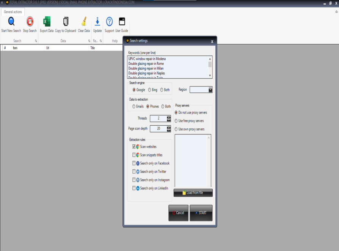Click the LinkedIn icon in Extraction rules

click(x=138, y=188)
